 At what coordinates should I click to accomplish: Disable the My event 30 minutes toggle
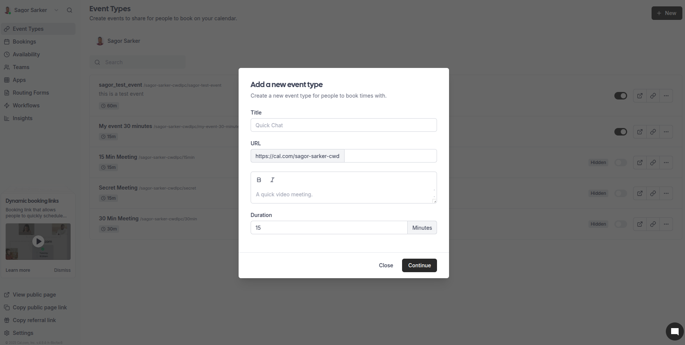[620, 132]
